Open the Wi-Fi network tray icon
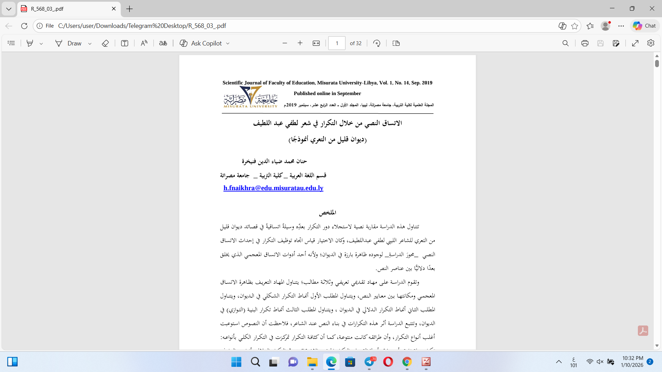 click(590, 362)
